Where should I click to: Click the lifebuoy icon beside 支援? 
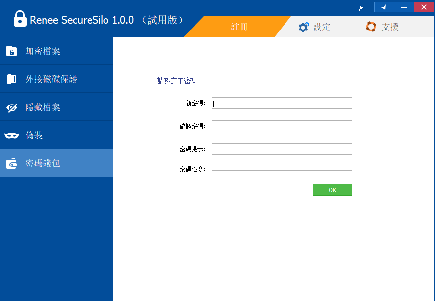(371, 27)
